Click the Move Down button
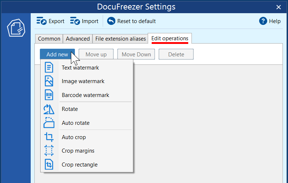 coord(136,54)
